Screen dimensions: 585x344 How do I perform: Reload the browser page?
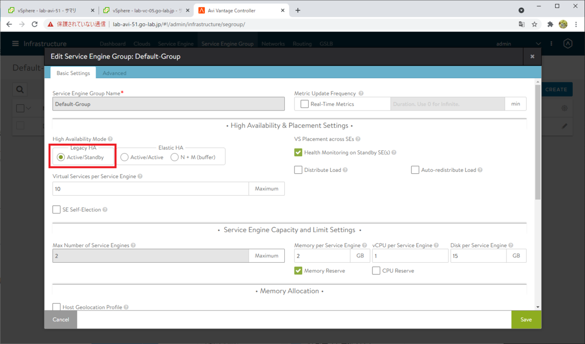tap(35, 24)
